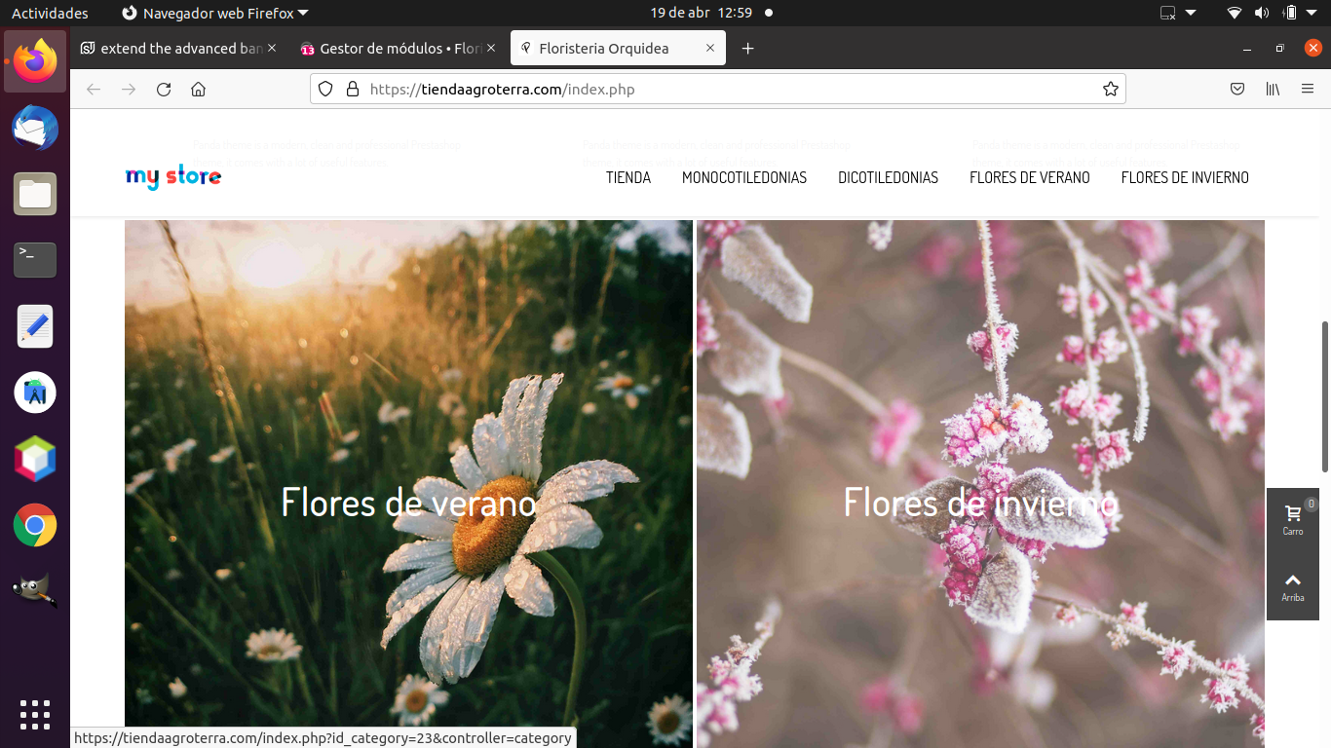Launch Thunderbird mail from the dock
The height and width of the screenshot is (748, 1331).
click(35, 128)
